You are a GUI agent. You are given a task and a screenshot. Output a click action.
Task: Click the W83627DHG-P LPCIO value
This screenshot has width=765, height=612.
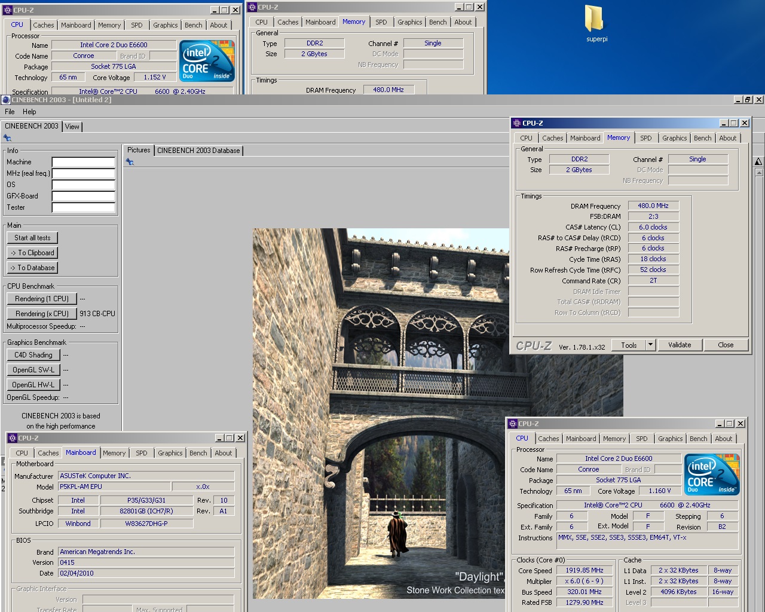click(x=146, y=524)
